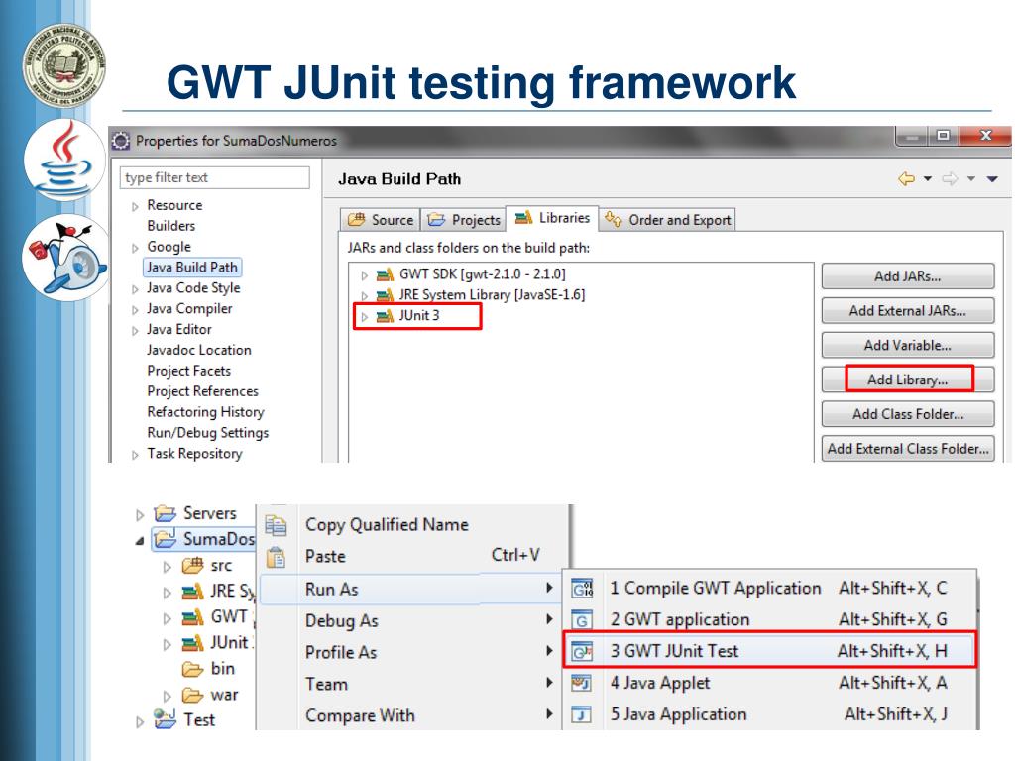Click the JRE System Library jar icon

click(385, 295)
